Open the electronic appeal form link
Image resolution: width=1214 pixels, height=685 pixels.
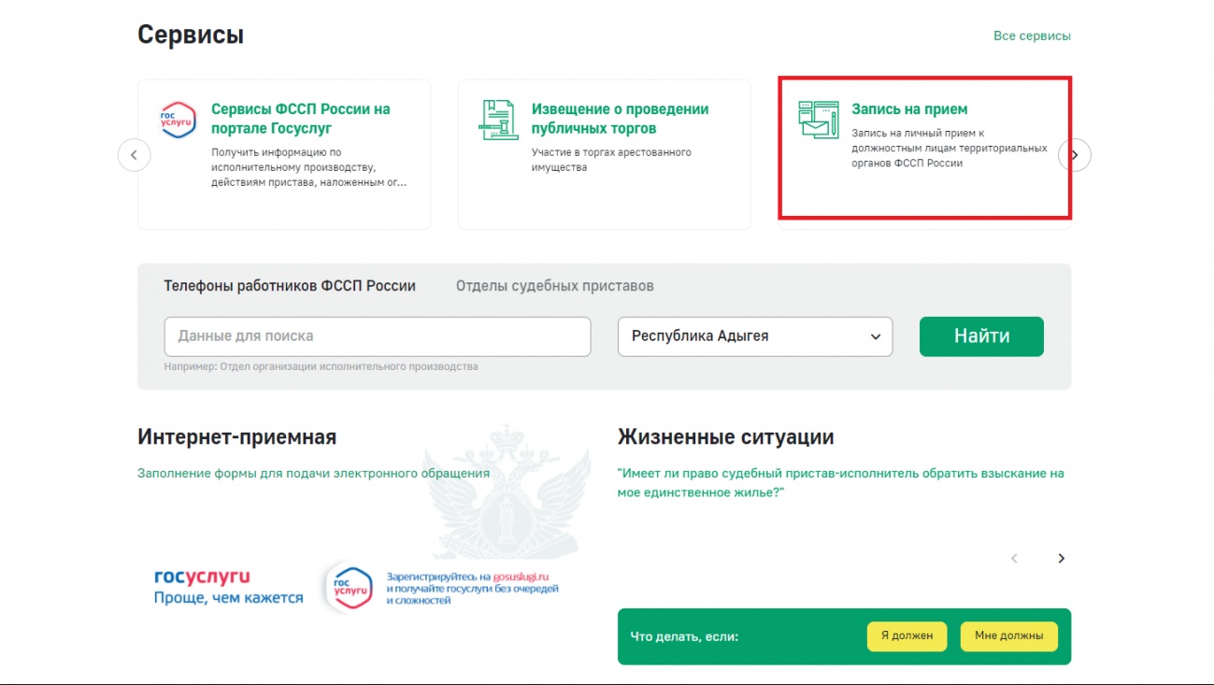(x=313, y=474)
